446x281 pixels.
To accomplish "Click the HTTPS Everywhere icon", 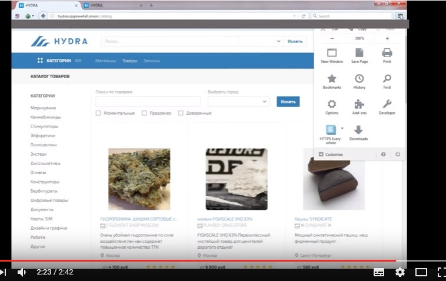I will tap(331, 131).
